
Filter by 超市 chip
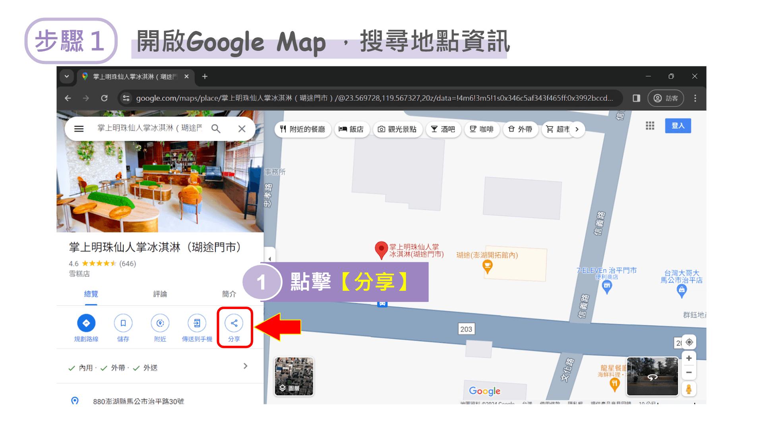tap(558, 129)
